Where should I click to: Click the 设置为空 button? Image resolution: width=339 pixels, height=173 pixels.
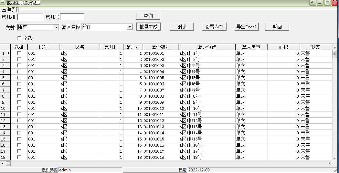click(214, 27)
